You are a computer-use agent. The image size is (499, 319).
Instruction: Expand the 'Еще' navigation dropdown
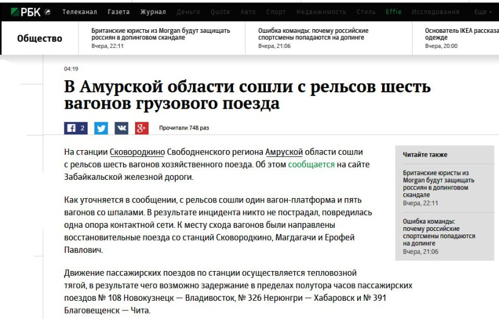pos(483,12)
